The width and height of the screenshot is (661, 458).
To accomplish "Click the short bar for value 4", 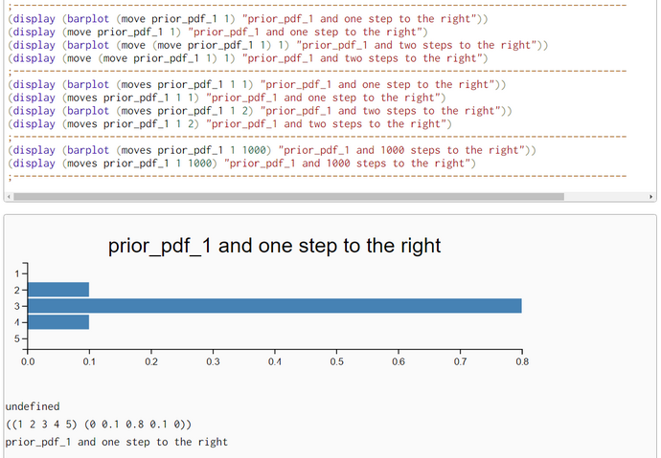I will click(58, 322).
